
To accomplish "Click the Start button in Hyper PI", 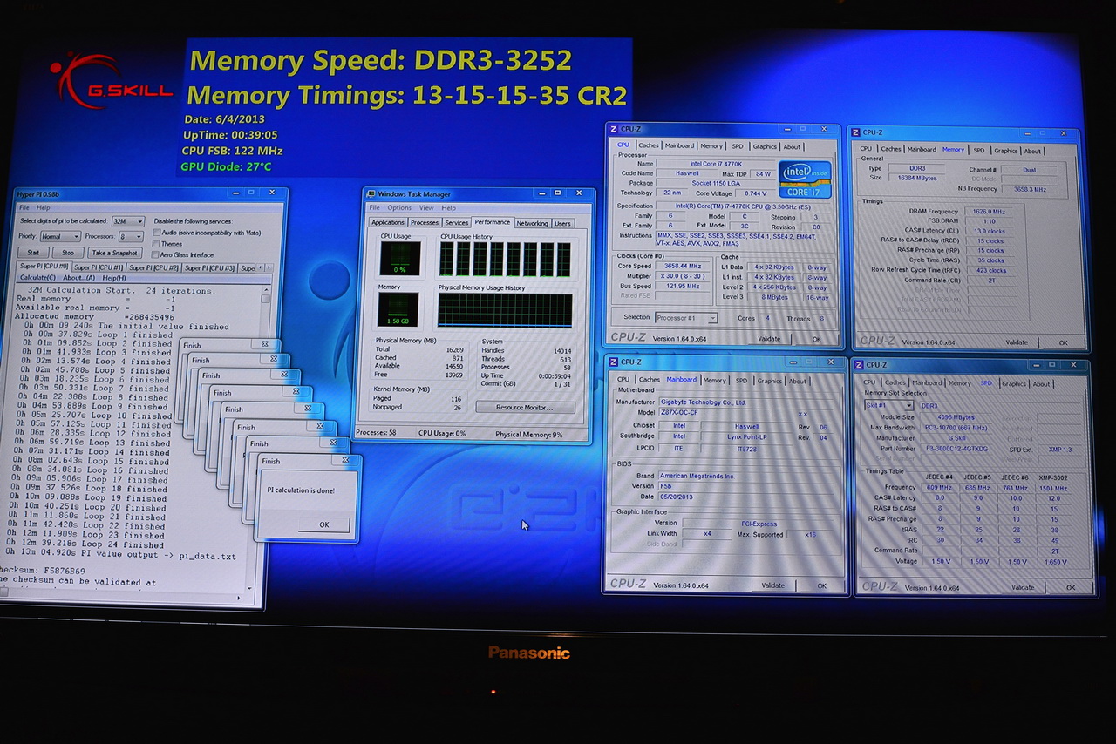I will coord(32,253).
